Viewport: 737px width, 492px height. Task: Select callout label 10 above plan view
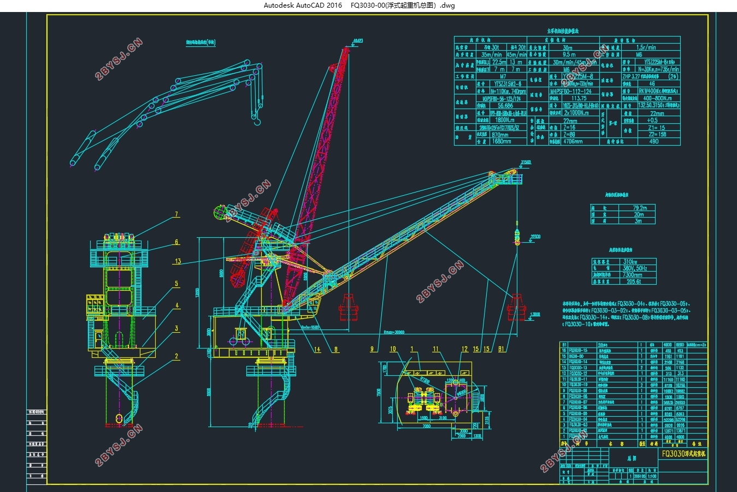click(393, 349)
